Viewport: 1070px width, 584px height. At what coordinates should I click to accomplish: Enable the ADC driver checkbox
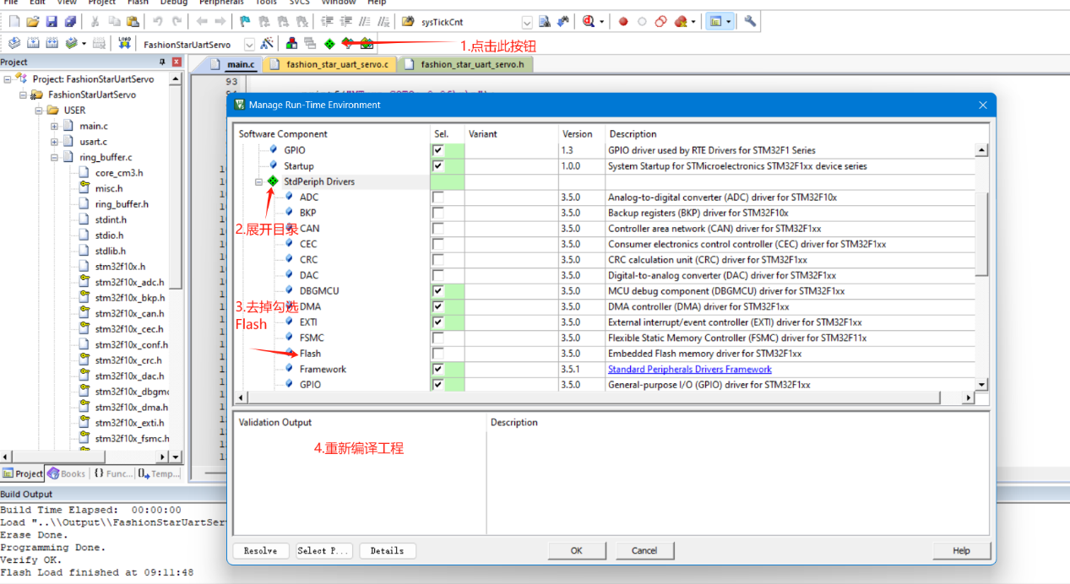437,197
